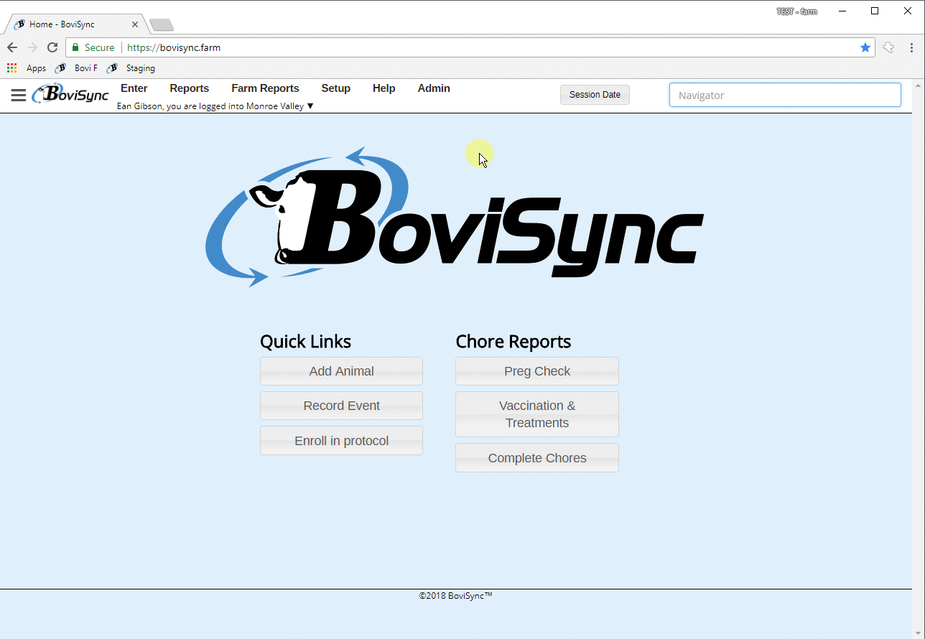Open Vaccination & Treatments report
The height and width of the screenshot is (639, 925).
tap(537, 414)
